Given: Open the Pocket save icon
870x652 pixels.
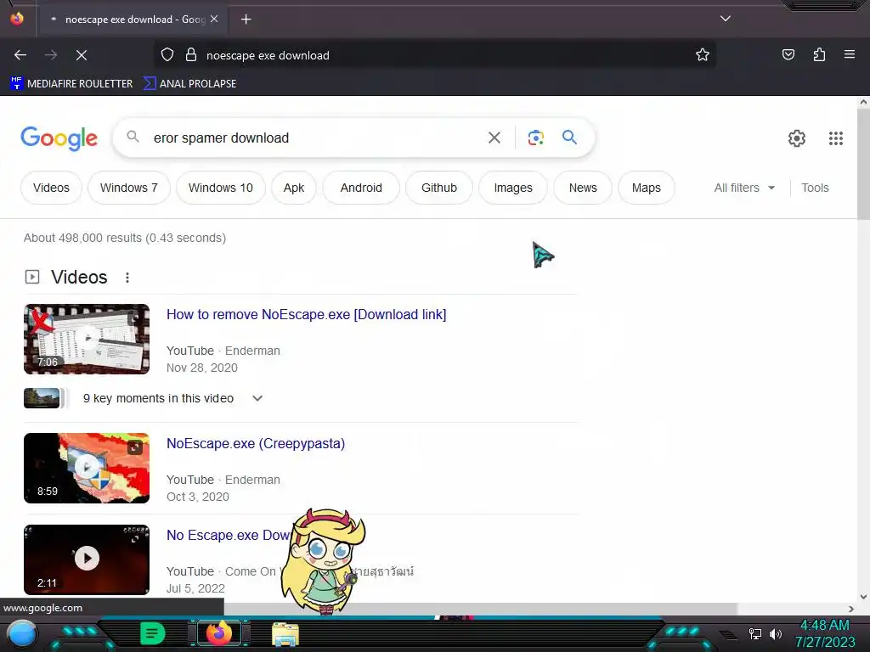Looking at the screenshot, I should [x=788, y=54].
